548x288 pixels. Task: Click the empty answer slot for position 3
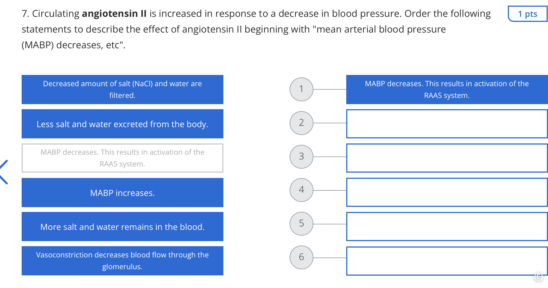point(447,158)
